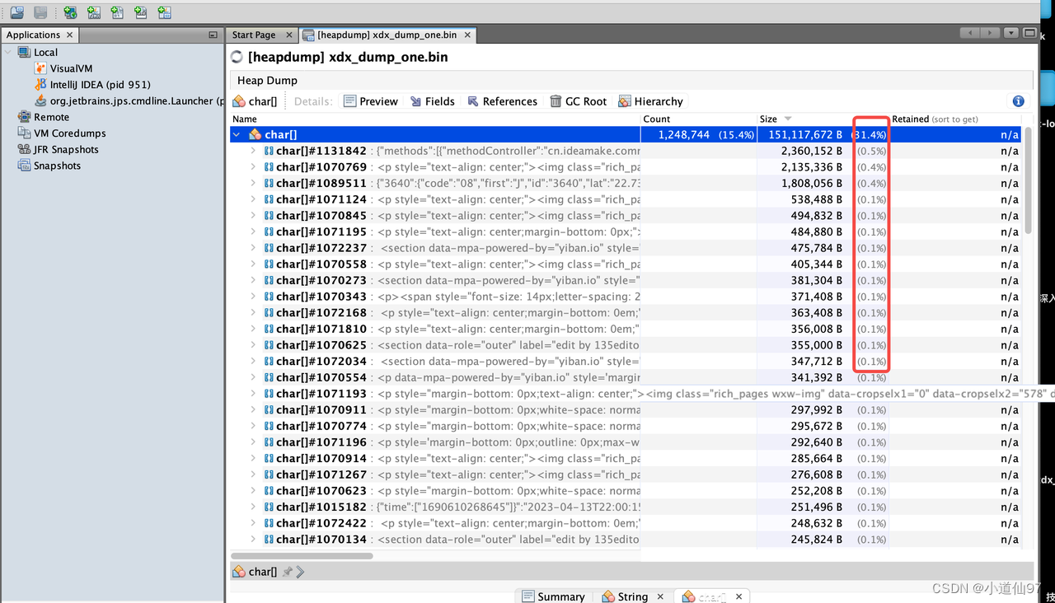Sort by the Count column header

698,119
